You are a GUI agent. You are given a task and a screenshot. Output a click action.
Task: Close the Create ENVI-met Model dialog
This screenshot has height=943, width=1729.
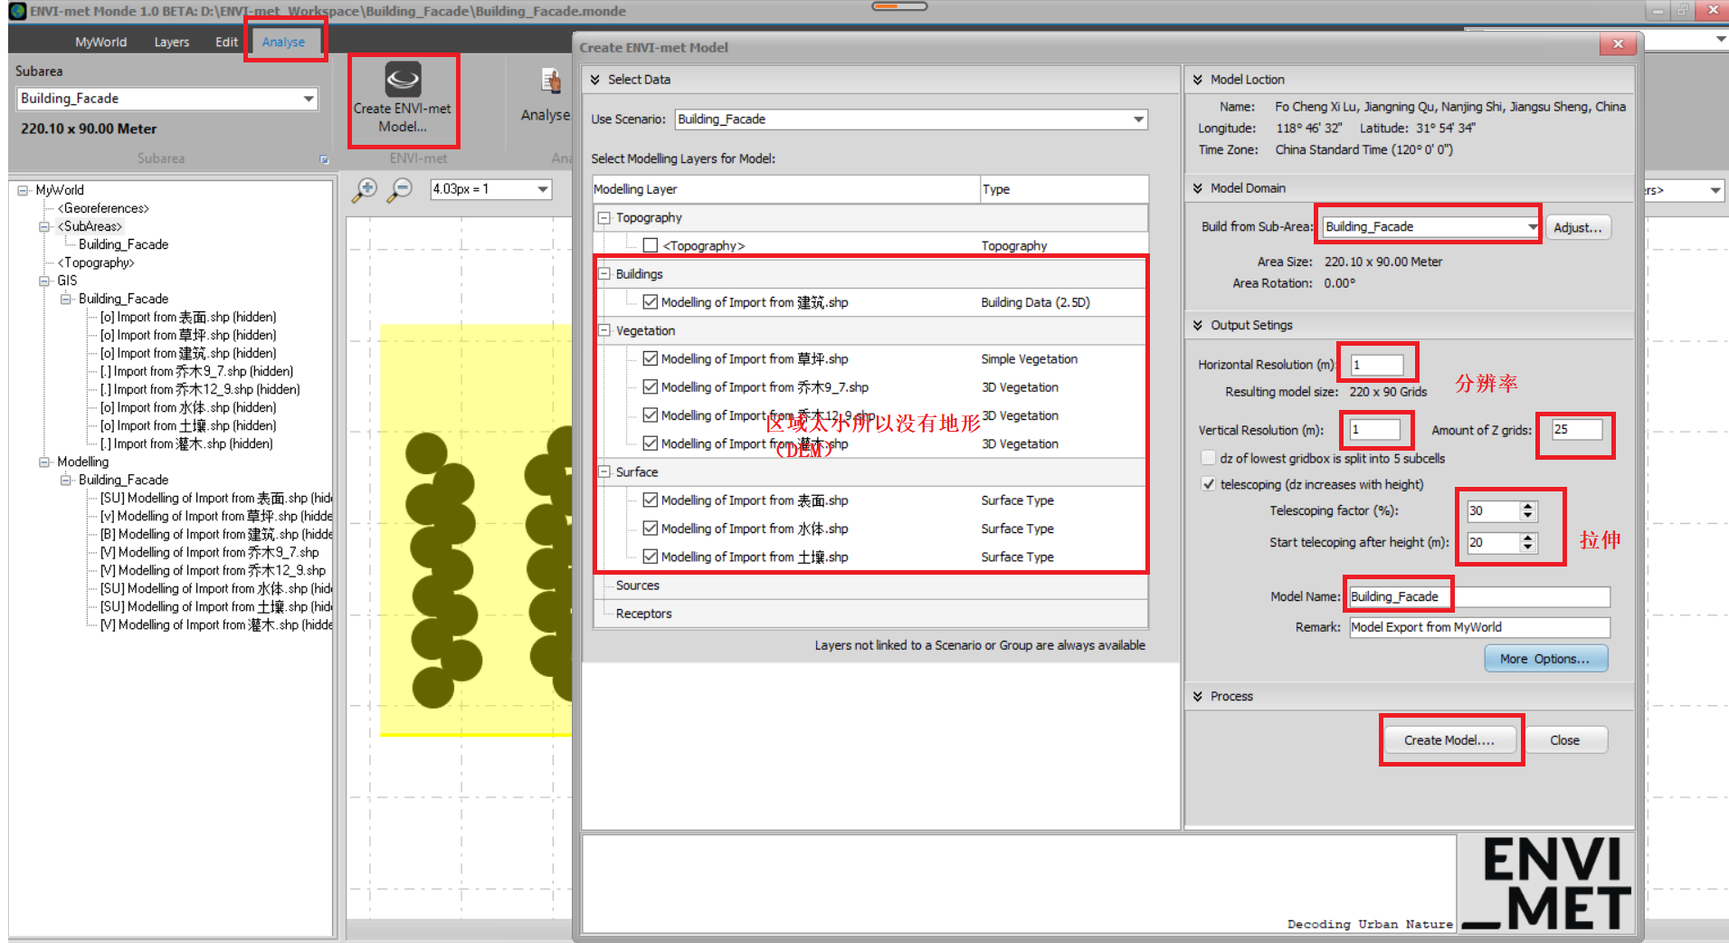[1618, 44]
